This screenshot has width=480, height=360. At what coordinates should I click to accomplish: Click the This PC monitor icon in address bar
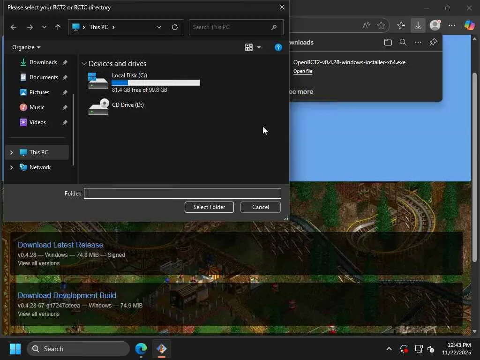(x=75, y=27)
